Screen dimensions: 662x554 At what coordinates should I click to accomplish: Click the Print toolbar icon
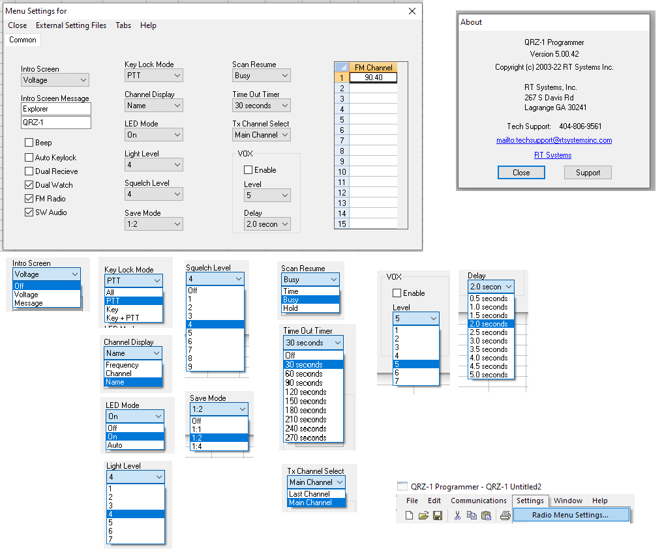click(x=505, y=515)
